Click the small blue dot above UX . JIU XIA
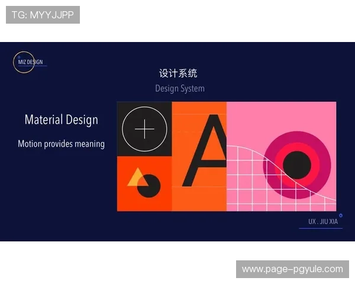 point(341,215)
